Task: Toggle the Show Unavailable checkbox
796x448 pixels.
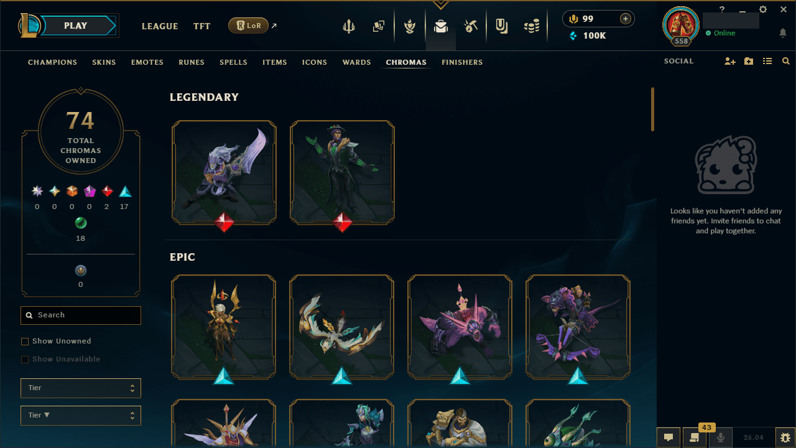Action: [x=25, y=359]
